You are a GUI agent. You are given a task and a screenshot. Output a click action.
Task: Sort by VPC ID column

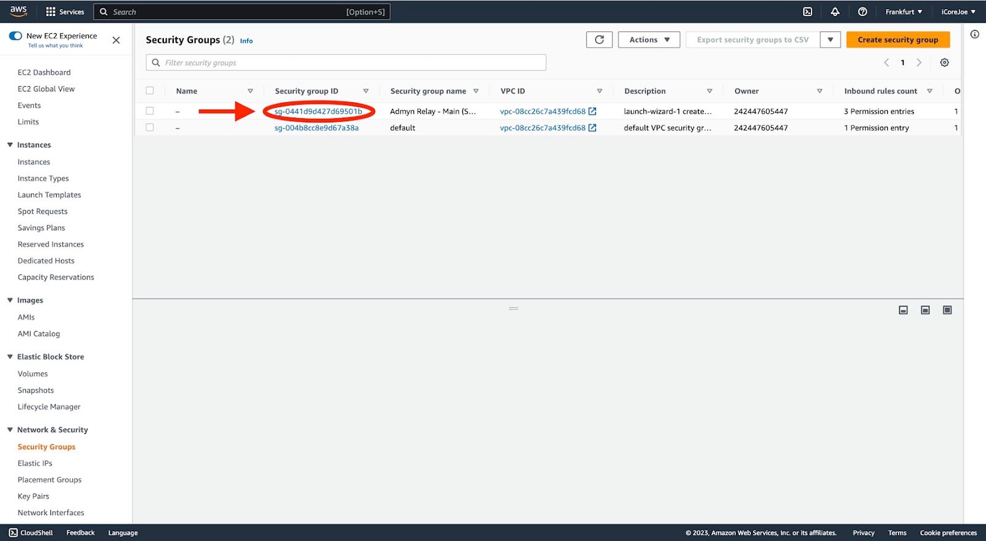600,91
